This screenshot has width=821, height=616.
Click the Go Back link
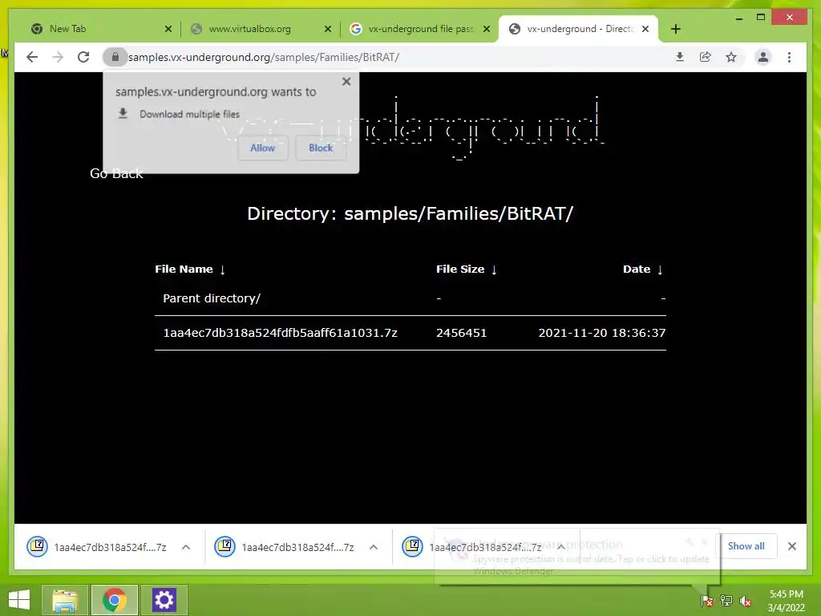[116, 173]
